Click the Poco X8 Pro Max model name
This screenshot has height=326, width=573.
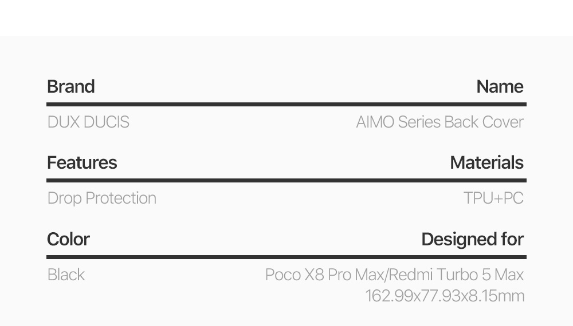tap(324, 275)
